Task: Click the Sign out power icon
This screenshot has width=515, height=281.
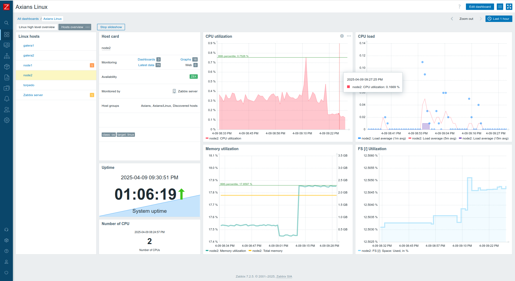Action: pos(6,272)
